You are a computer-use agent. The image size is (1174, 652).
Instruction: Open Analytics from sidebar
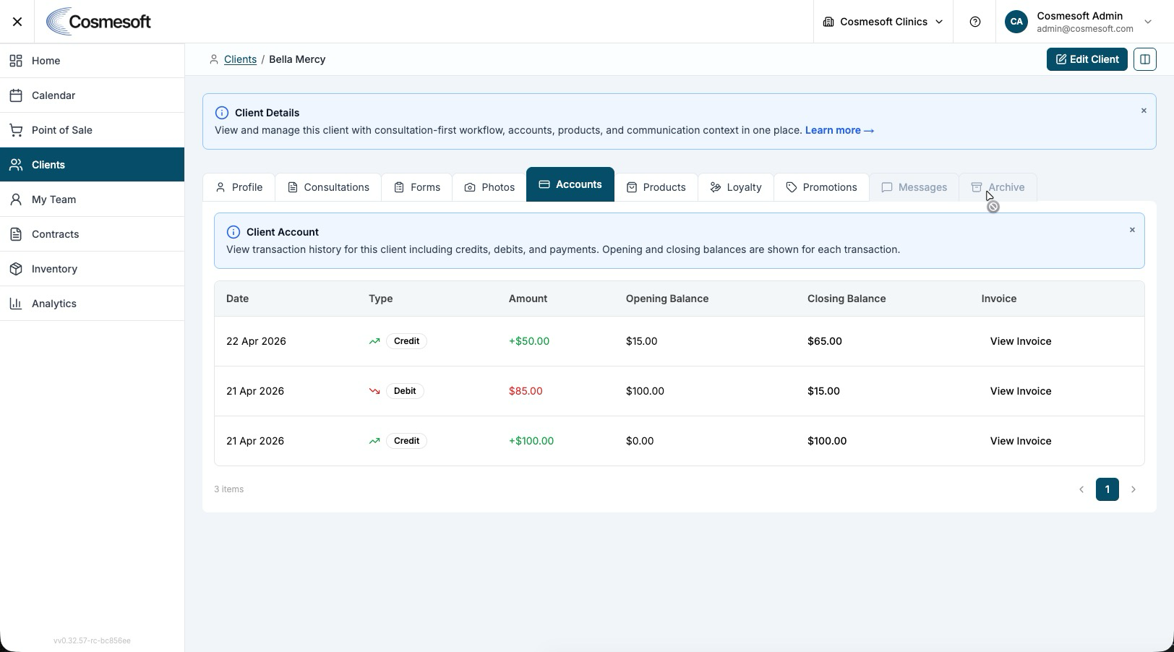tap(92, 304)
